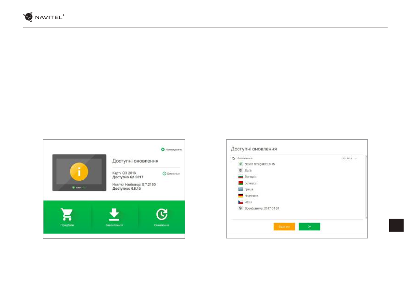Open the Налаштування settings link
404x286 pixels.
point(174,149)
